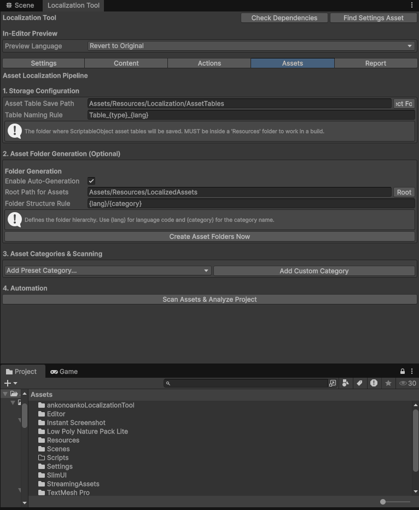Click the folder tree scroll up arrow
419x510 pixels.
tap(25, 394)
